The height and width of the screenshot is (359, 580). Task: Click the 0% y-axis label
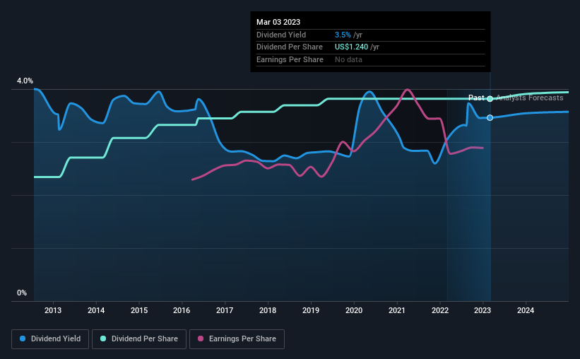22,293
